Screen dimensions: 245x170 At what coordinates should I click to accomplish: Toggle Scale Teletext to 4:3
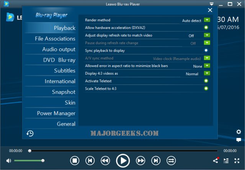206,88
